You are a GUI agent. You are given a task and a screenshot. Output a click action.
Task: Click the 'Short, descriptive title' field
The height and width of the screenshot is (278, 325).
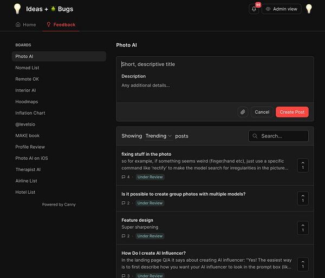215,64
